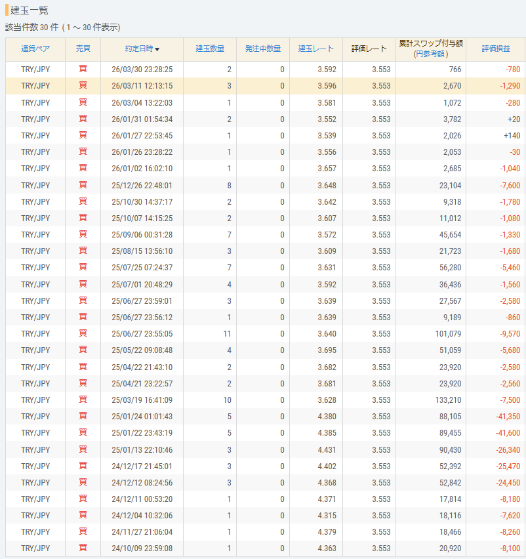The width and height of the screenshot is (526, 559).
Task: Click the 約定日時 column header
Action: tap(138, 49)
